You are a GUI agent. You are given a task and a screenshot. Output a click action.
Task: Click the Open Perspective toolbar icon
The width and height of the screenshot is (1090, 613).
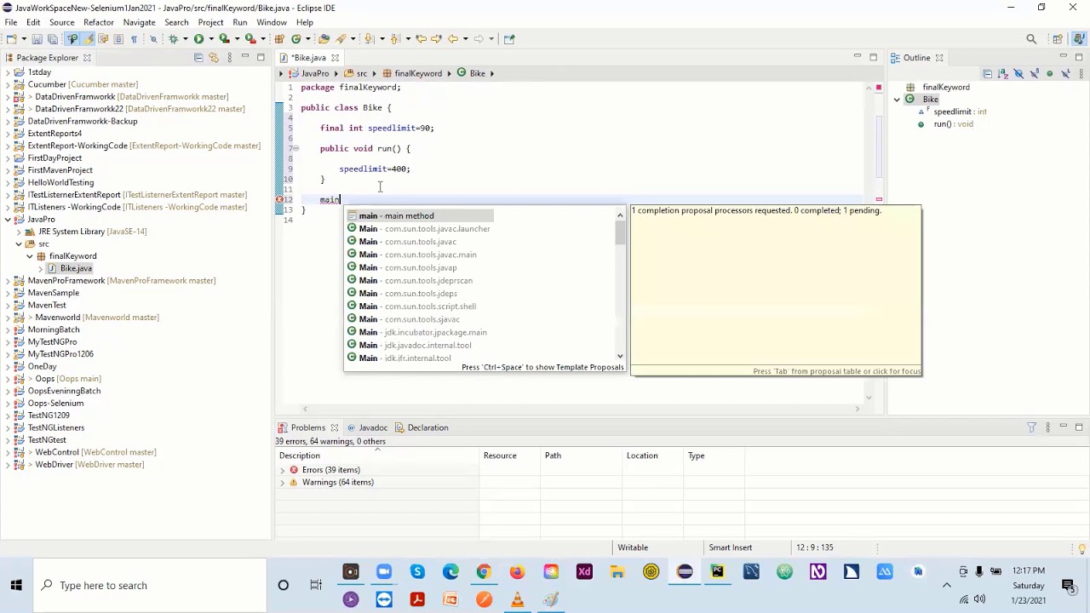(x=1058, y=38)
